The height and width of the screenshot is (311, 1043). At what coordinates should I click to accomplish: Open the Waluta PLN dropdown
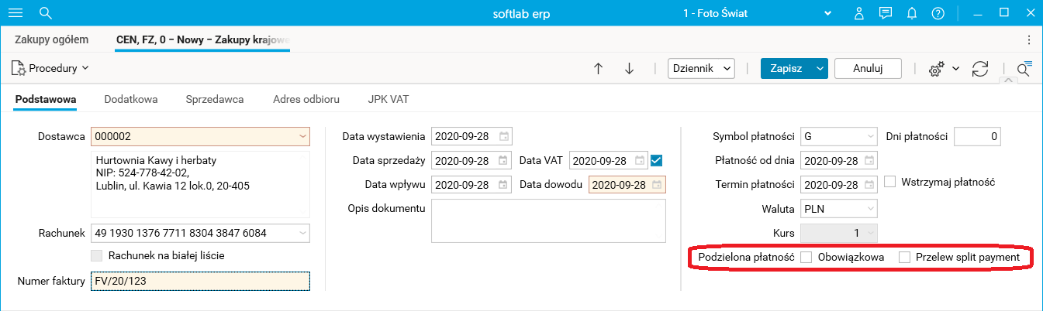click(x=839, y=209)
